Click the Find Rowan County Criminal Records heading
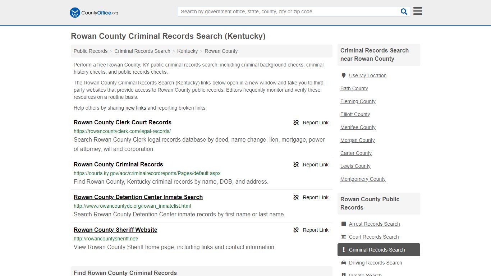This screenshot has width=491, height=276. click(125, 273)
